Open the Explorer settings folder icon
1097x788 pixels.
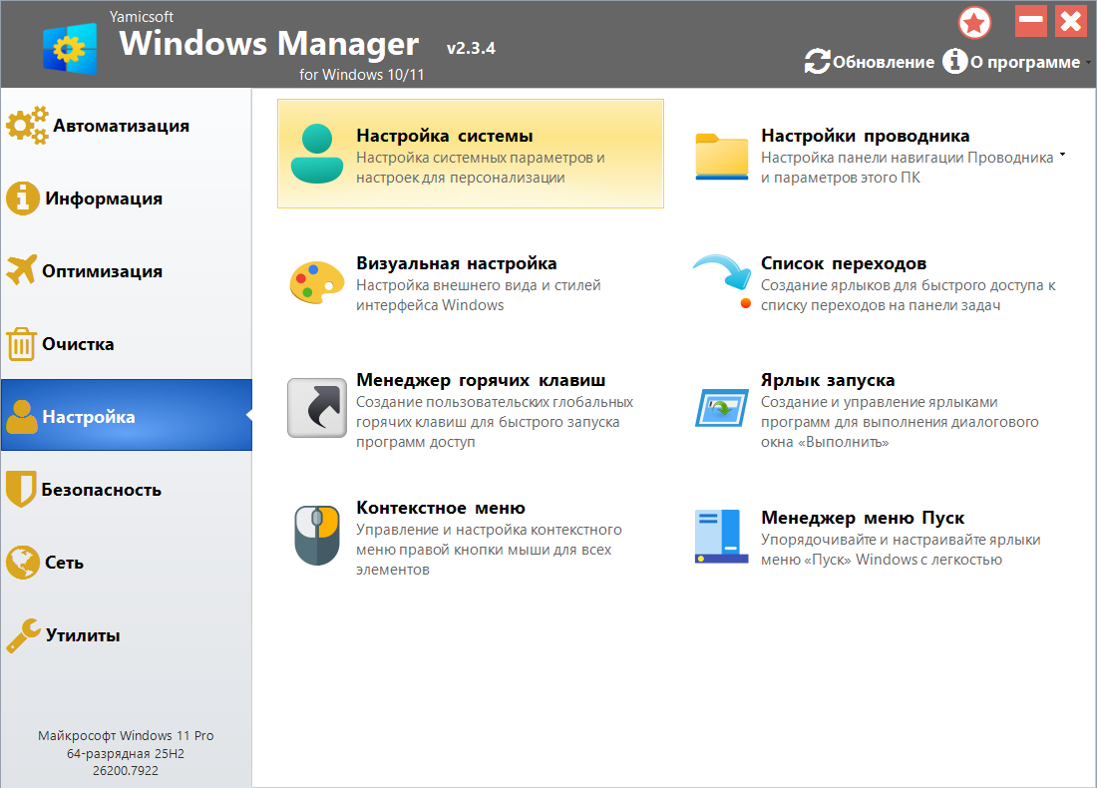721,156
